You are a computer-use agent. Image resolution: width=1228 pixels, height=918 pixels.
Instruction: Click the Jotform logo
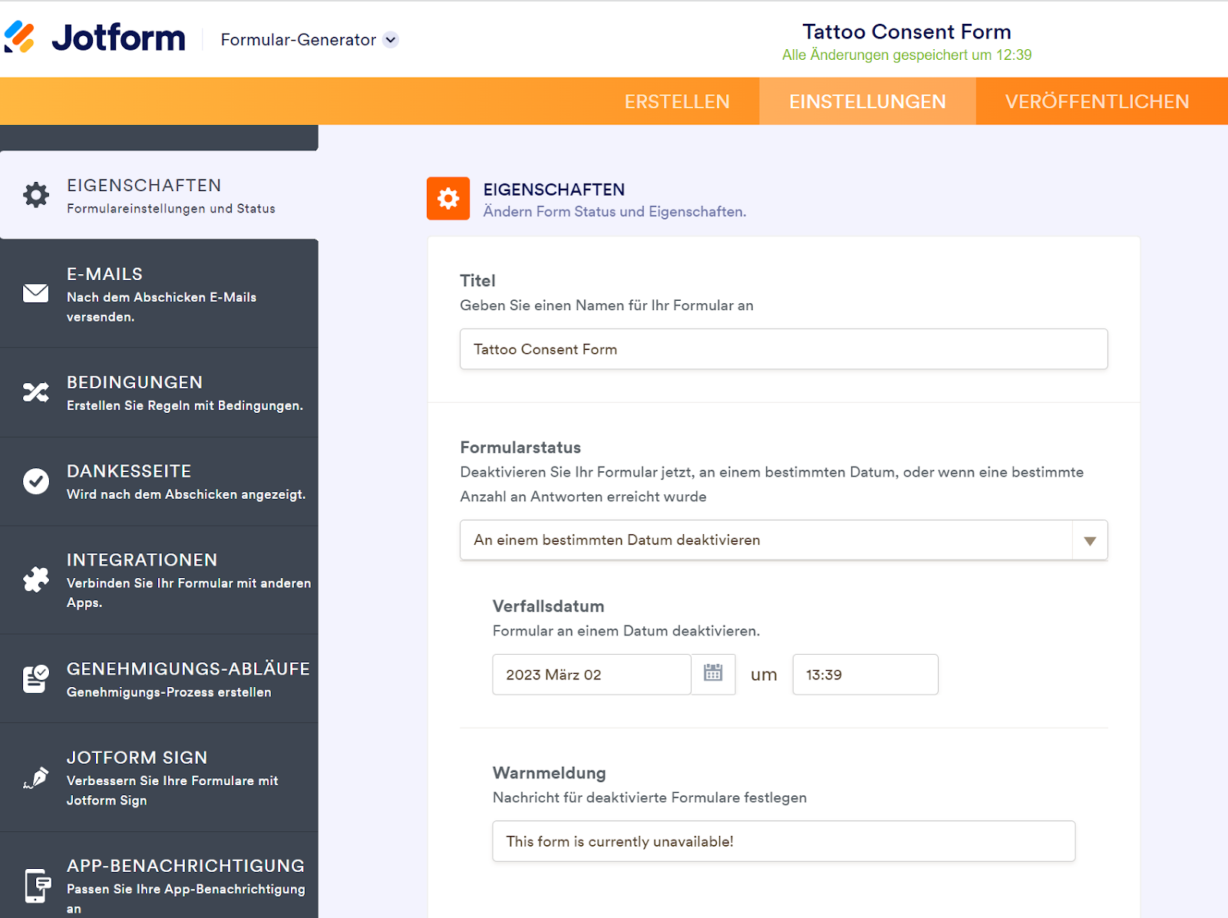[x=95, y=38]
